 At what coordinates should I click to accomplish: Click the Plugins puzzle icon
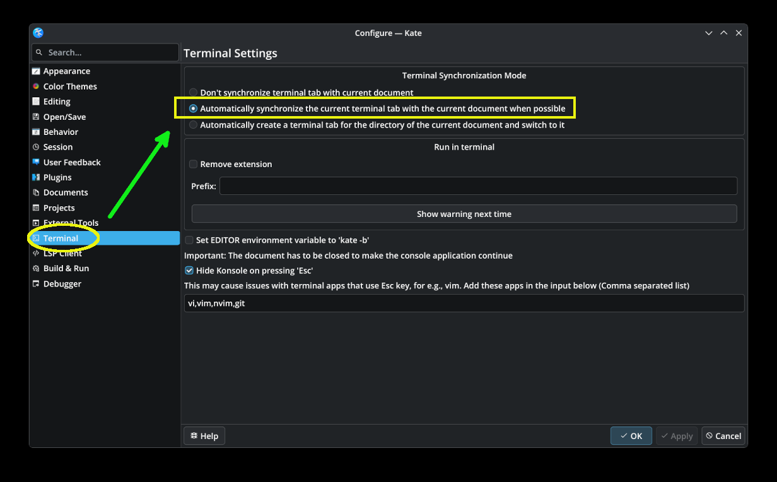(37, 177)
